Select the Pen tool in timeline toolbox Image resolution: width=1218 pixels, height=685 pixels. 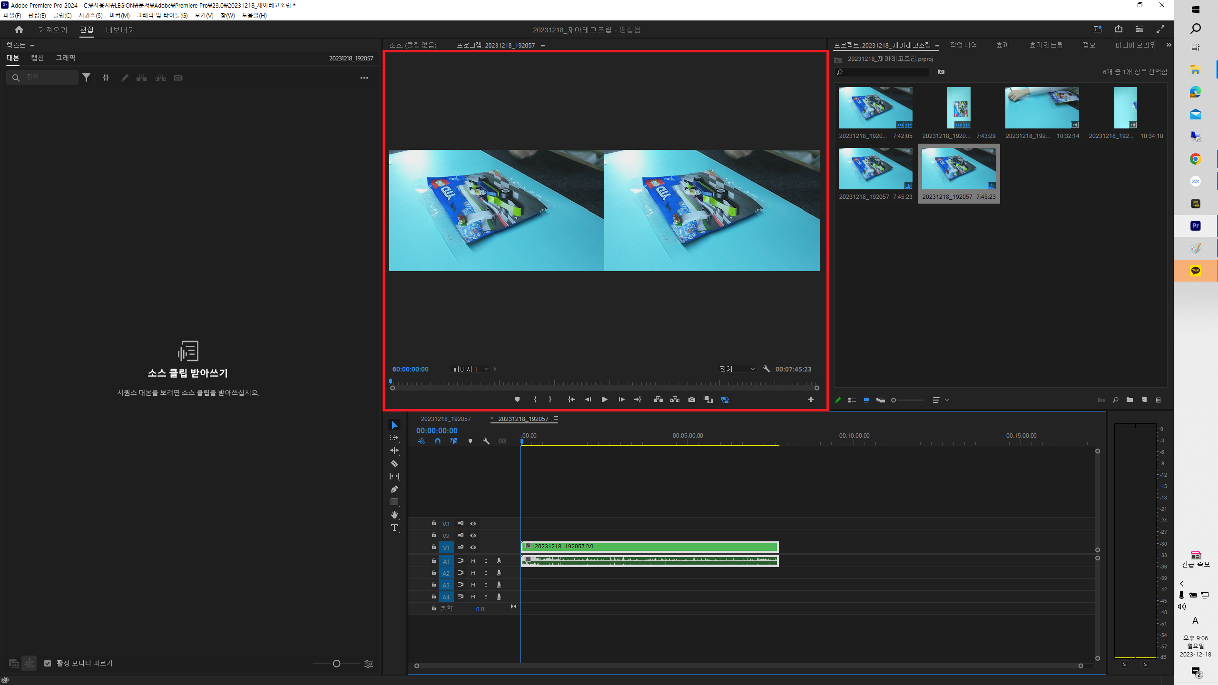[394, 489]
